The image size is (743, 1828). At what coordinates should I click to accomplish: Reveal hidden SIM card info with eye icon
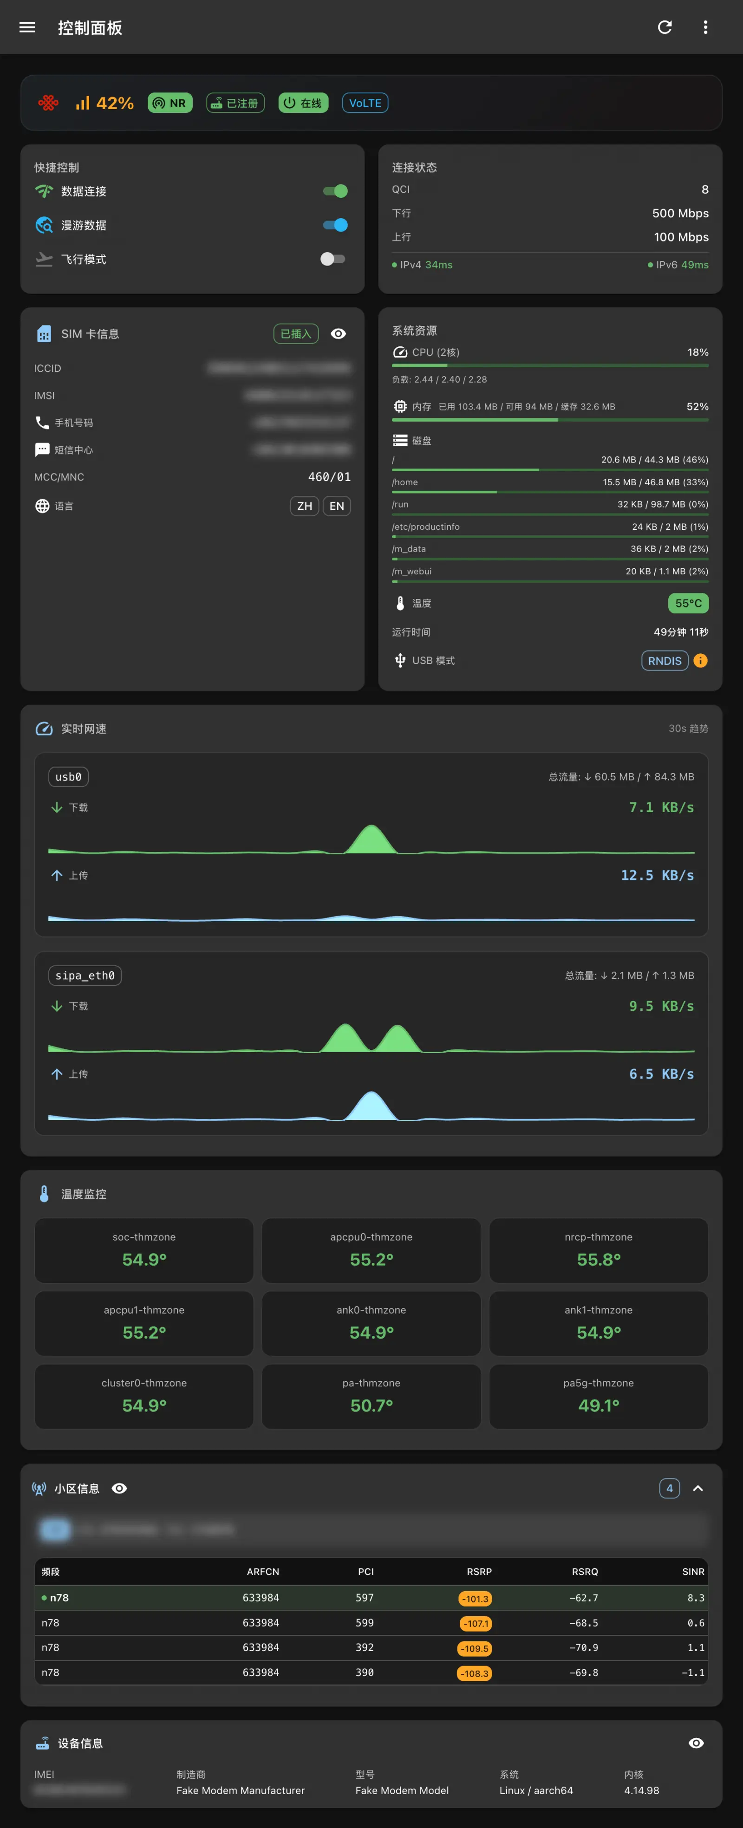(x=339, y=333)
